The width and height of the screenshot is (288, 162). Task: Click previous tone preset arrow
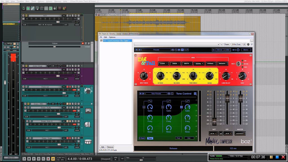140,94
